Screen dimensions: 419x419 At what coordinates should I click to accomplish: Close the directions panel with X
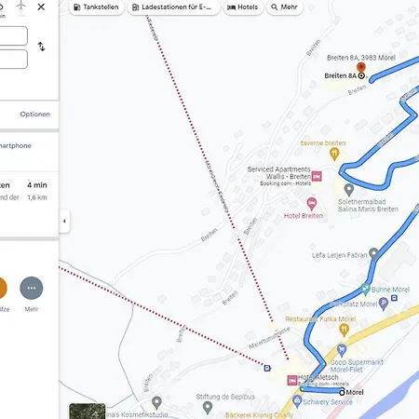(x=41, y=7)
